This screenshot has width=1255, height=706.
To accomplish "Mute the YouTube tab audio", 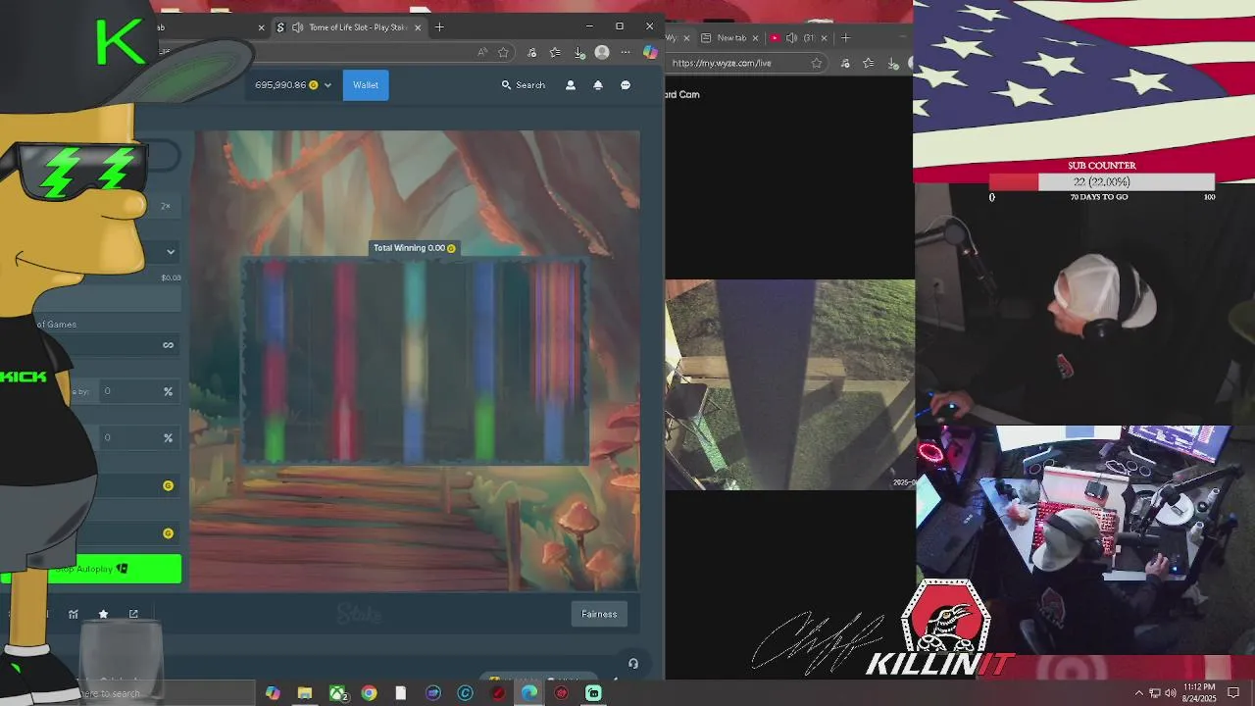I will [x=791, y=38].
